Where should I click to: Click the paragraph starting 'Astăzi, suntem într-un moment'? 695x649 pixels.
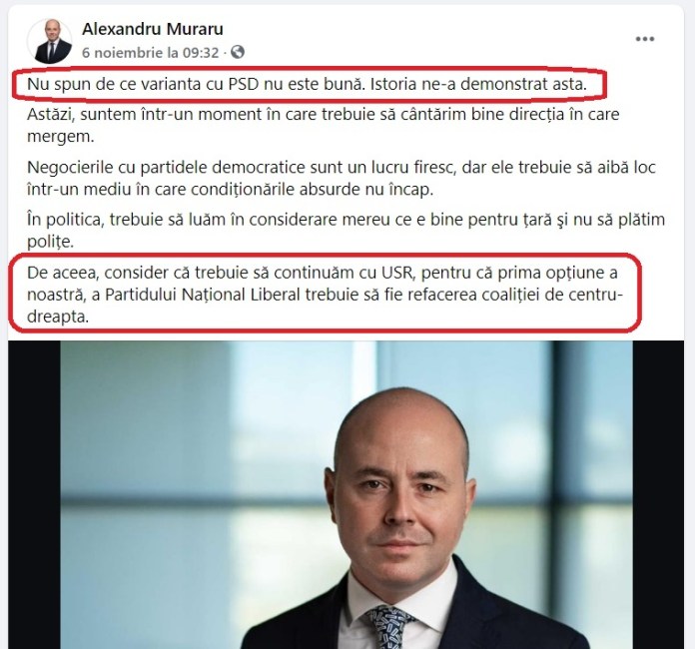tap(324, 125)
